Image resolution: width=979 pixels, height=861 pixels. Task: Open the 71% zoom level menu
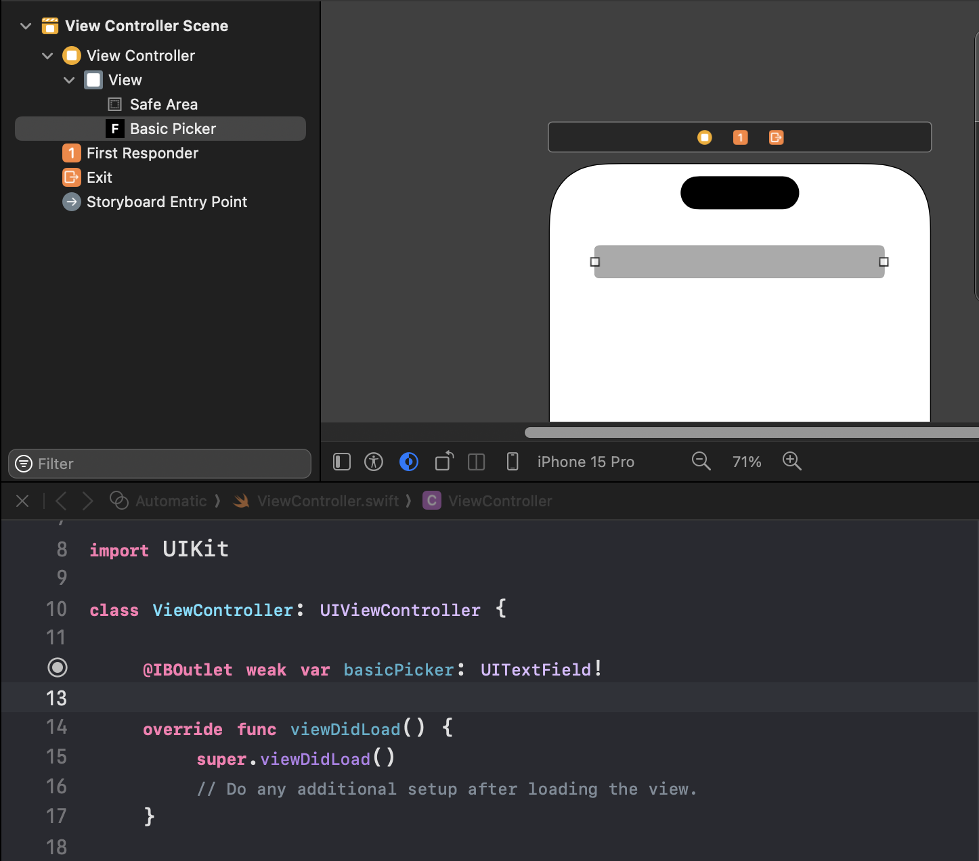click(x=747, y=462)
